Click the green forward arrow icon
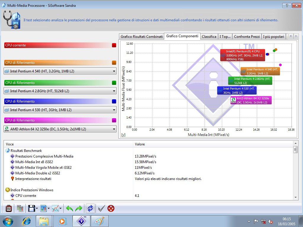 point(79,208)
